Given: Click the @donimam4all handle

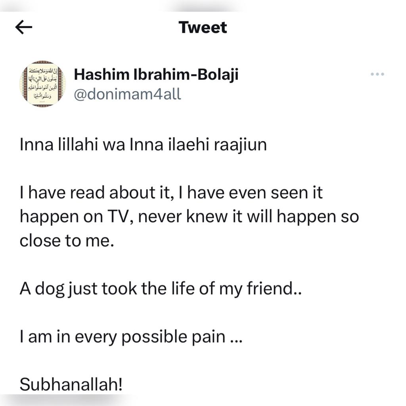Looking at the screenshot, I should click(x=127, y=94).
